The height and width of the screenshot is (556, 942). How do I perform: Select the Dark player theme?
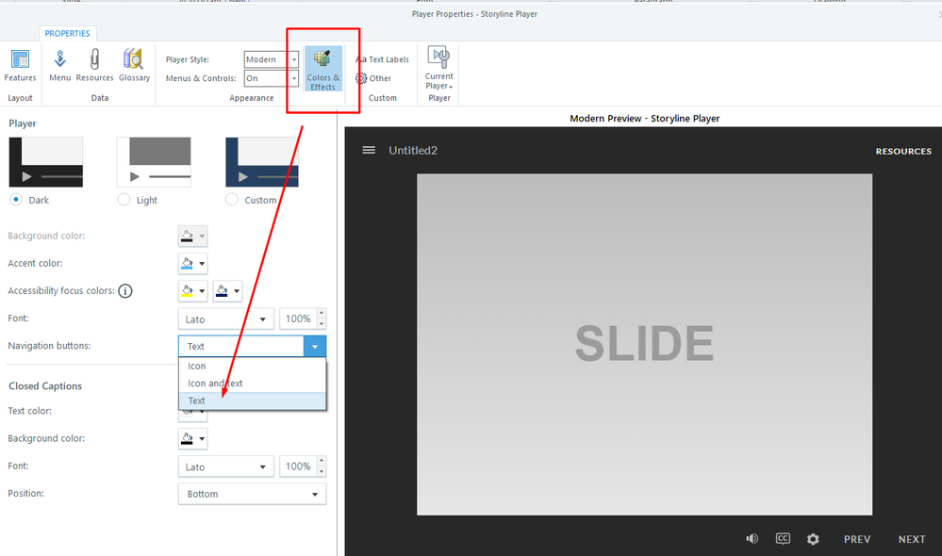16,200
